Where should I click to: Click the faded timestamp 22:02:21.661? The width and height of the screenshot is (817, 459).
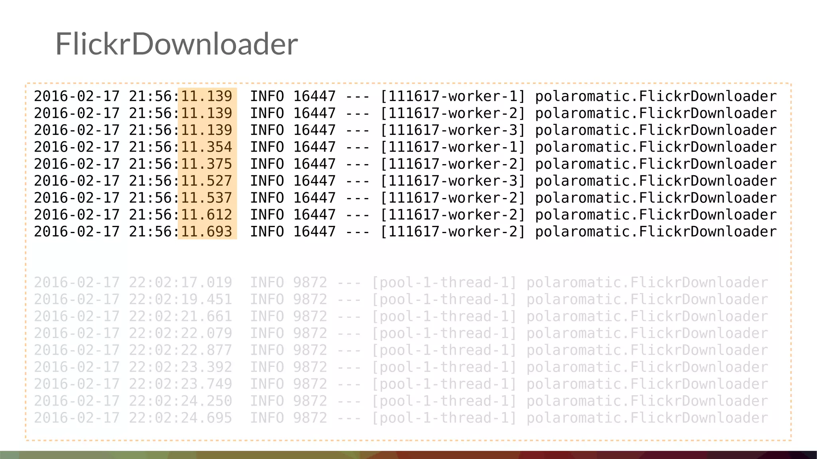click(180, 317)
